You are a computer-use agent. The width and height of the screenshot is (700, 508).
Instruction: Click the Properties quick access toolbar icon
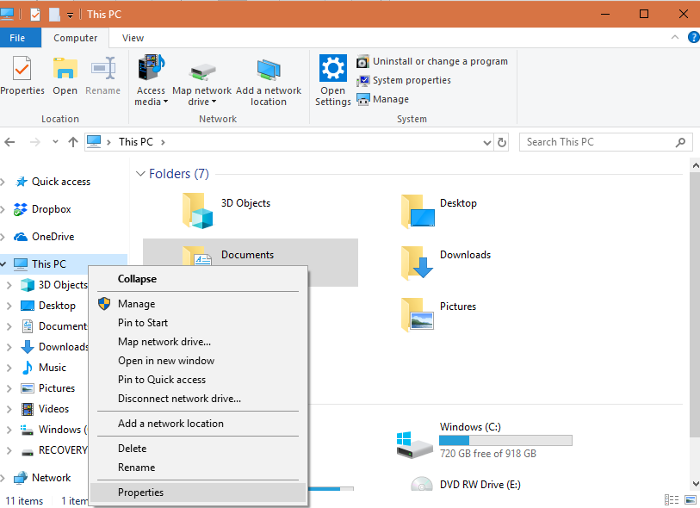pos(35,15)
